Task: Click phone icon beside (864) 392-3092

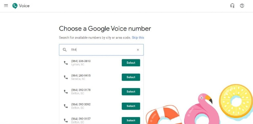Action: [x=66, y=106]
